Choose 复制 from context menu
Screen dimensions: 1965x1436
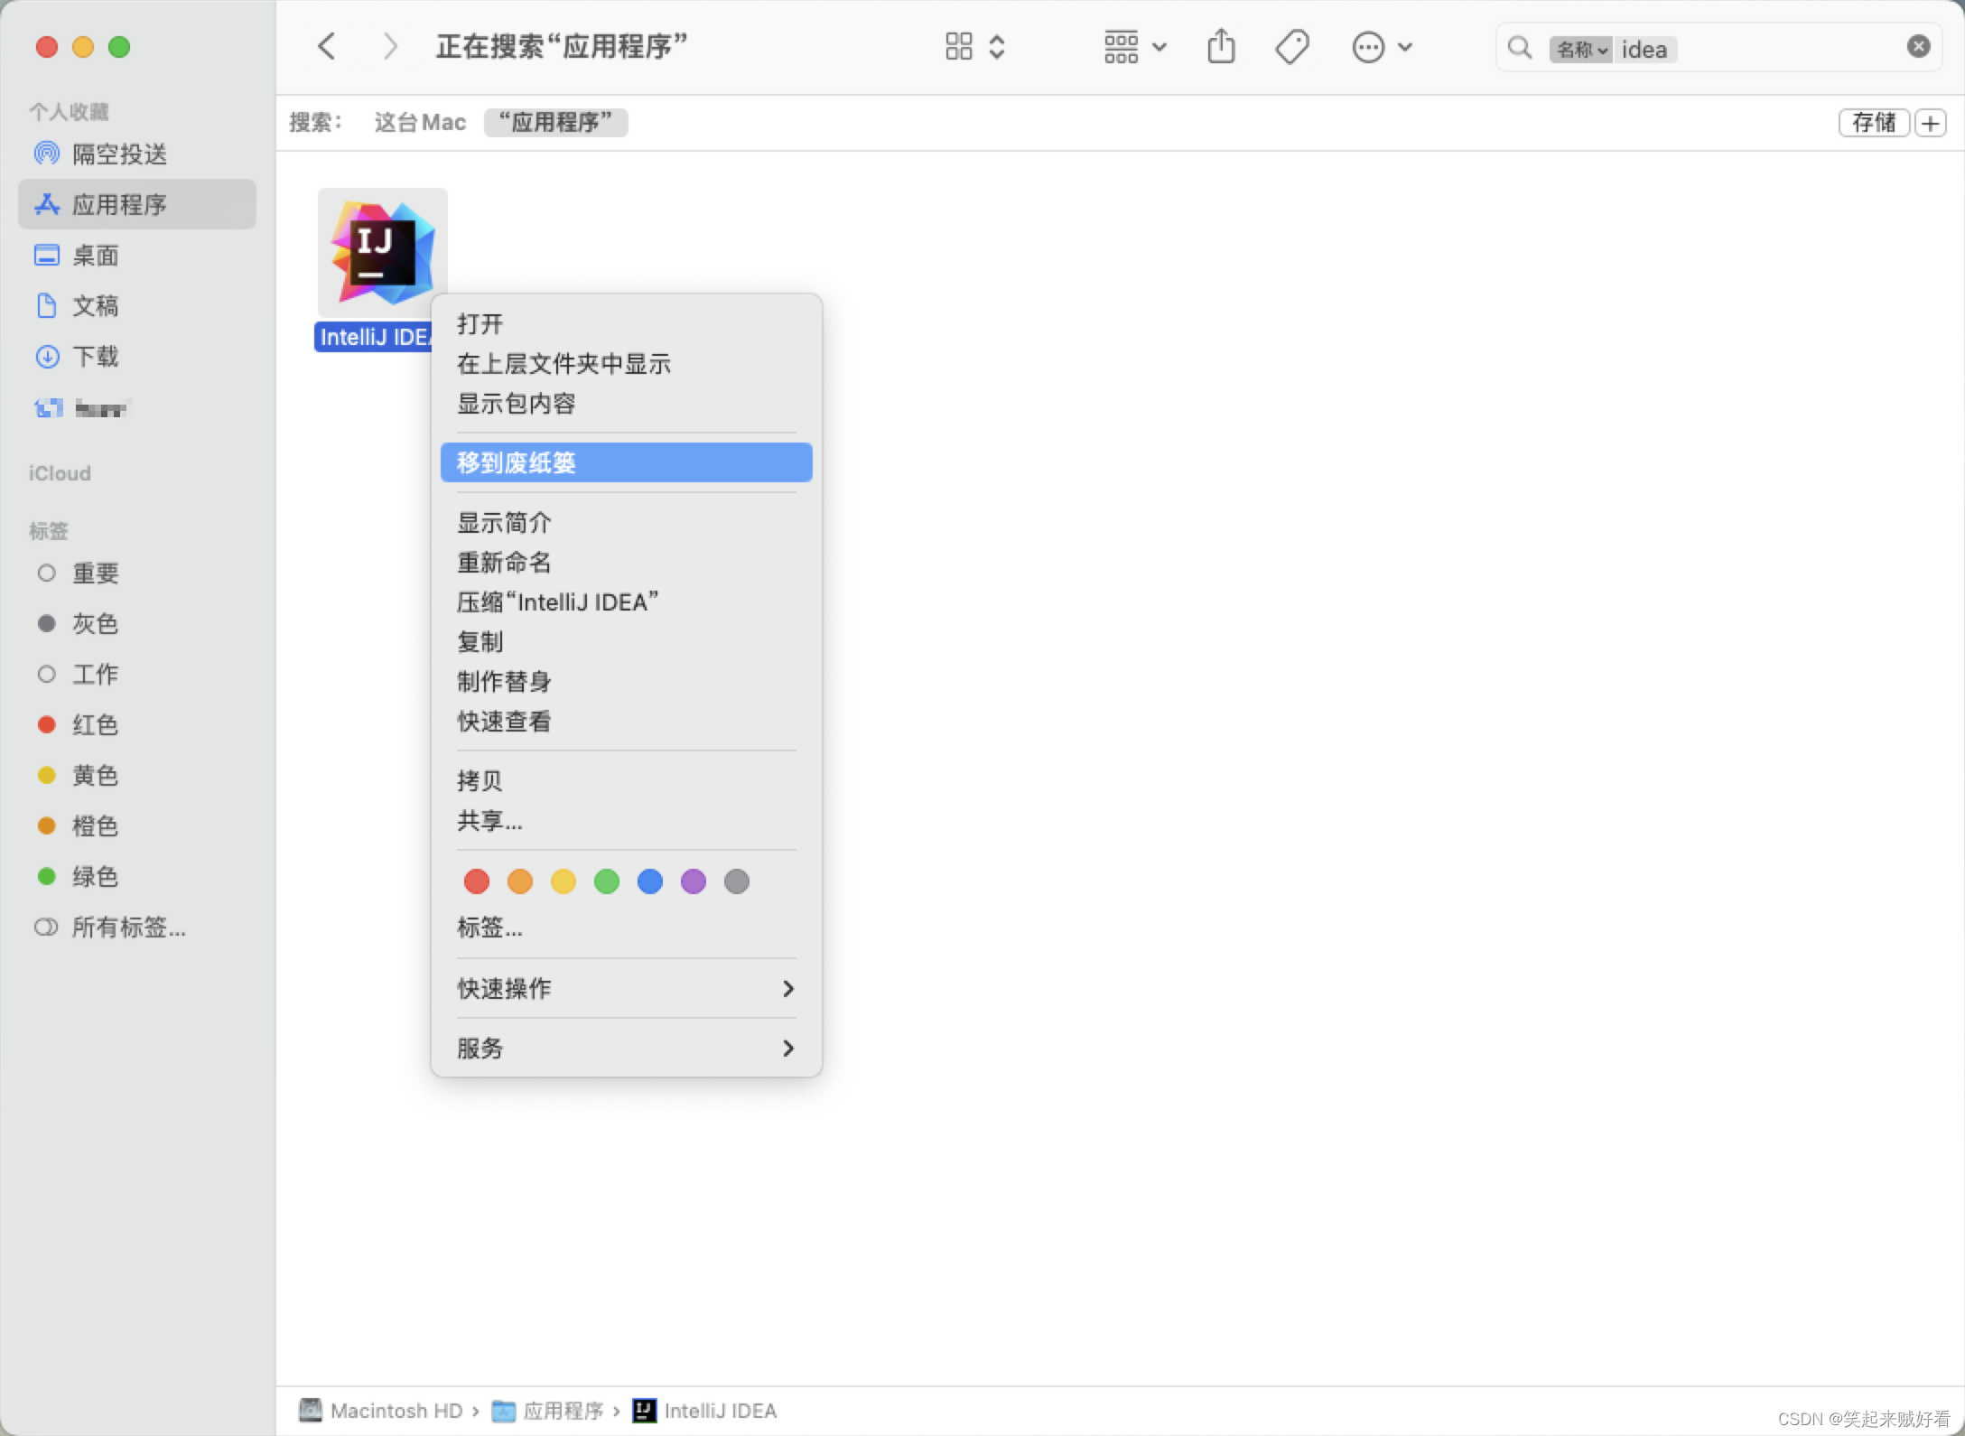click(x=627, y=642)
